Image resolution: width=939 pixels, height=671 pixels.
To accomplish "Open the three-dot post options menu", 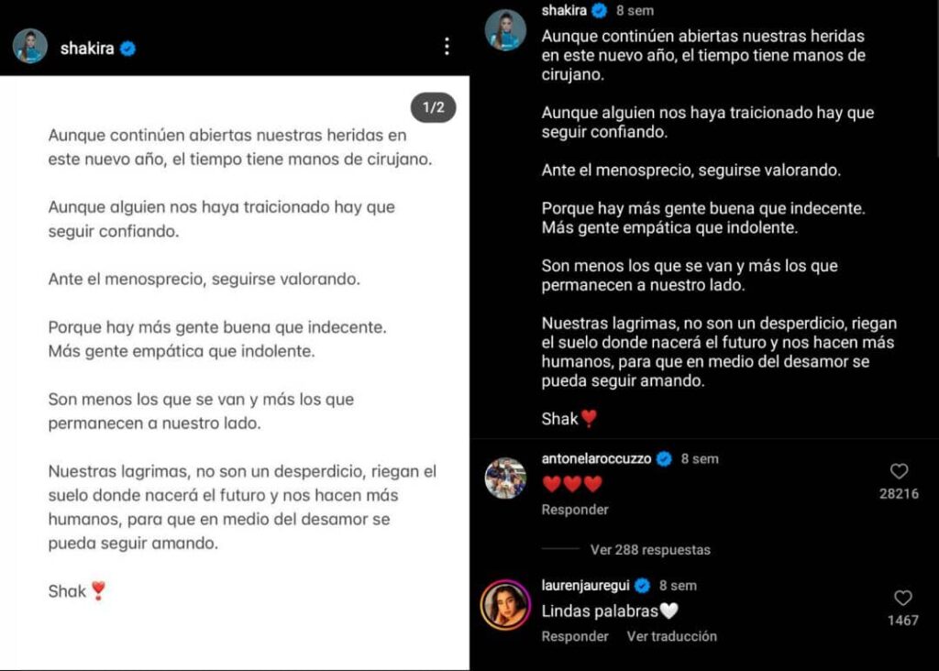I will coord(447,47).
